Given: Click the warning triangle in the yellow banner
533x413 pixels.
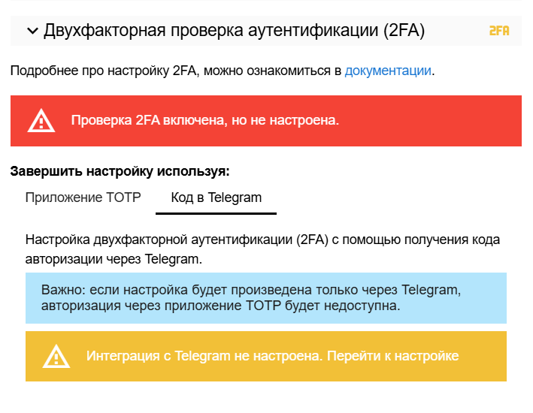Looking at the screenshot, I should tap(56, 356).
